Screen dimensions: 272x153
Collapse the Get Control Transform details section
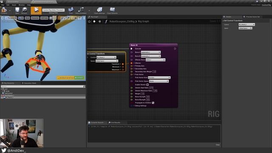click(223, 21)
